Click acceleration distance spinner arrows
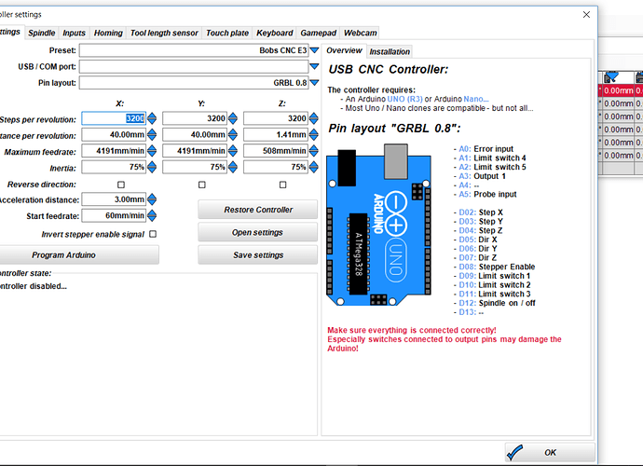The height and width of the screenshot is (466, 643). [x=152, y=199]
